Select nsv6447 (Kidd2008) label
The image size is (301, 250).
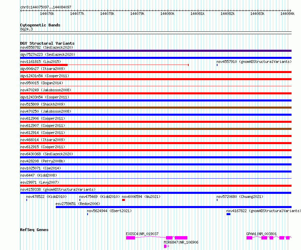[x=39, y=175]
